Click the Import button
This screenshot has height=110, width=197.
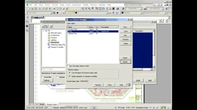(x=126, y=58)
